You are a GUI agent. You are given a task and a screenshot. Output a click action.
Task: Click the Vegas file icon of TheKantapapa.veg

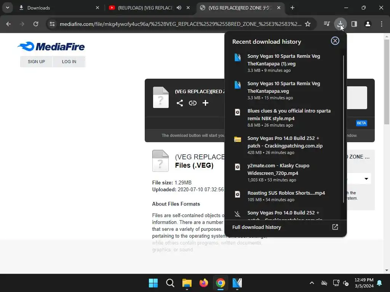point(238,85)
